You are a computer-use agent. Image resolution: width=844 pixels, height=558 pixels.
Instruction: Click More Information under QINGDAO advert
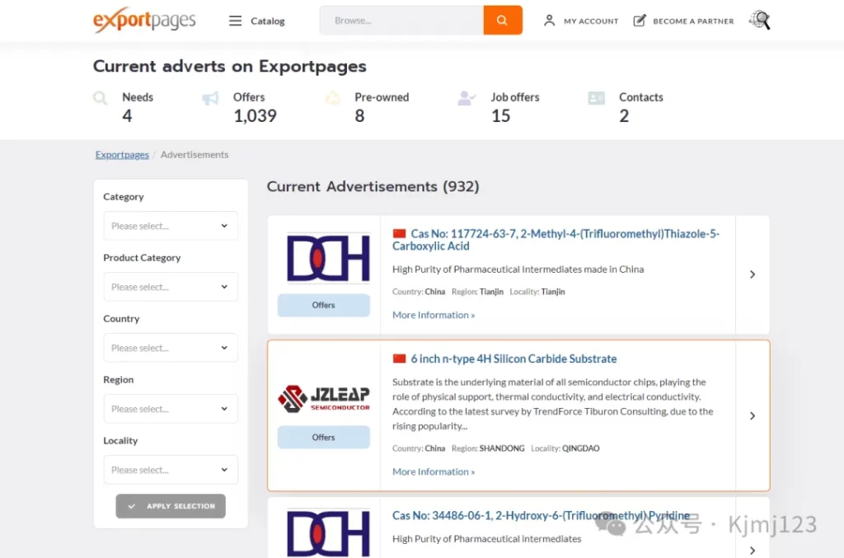[x=434, y=471]
